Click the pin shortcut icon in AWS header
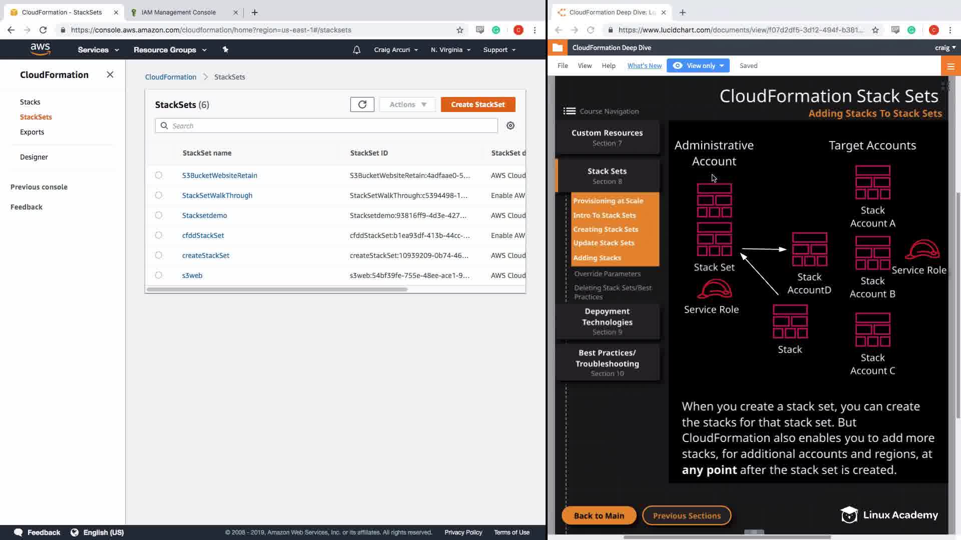 point(225,49)
